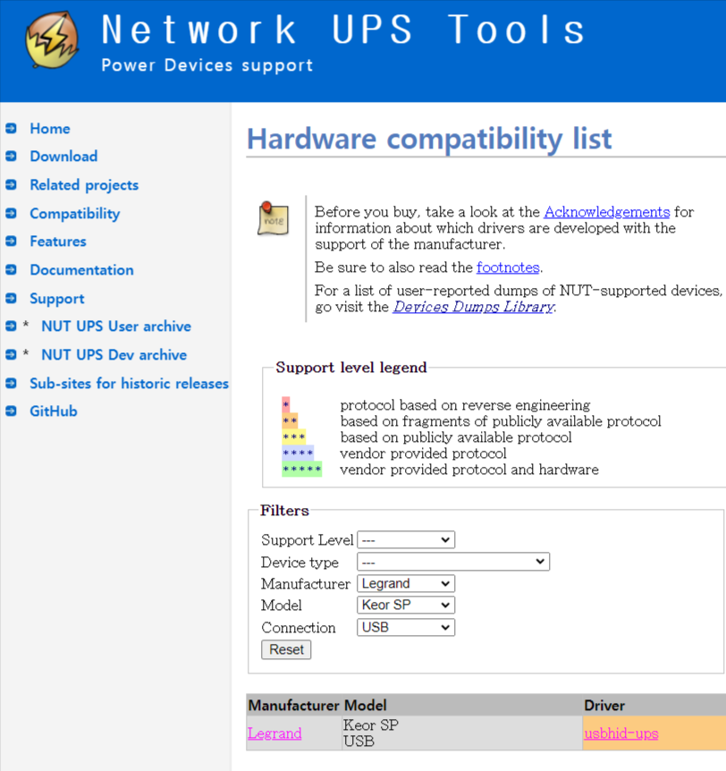Open the Documentation page
This screenshot has height=771, width=726.
pos(81,269)
